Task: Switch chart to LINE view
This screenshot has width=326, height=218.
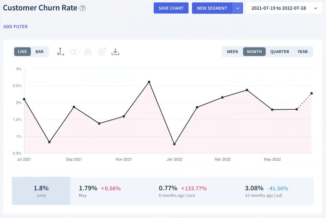Action: pyautogui.click(x=23, y=52)
